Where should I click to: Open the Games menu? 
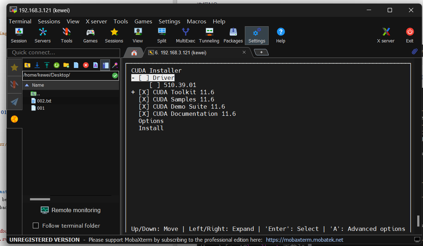(143, 22)
